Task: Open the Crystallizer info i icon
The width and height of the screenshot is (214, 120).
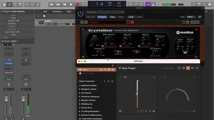Action: pyautogui.click(x=188, y=22)
